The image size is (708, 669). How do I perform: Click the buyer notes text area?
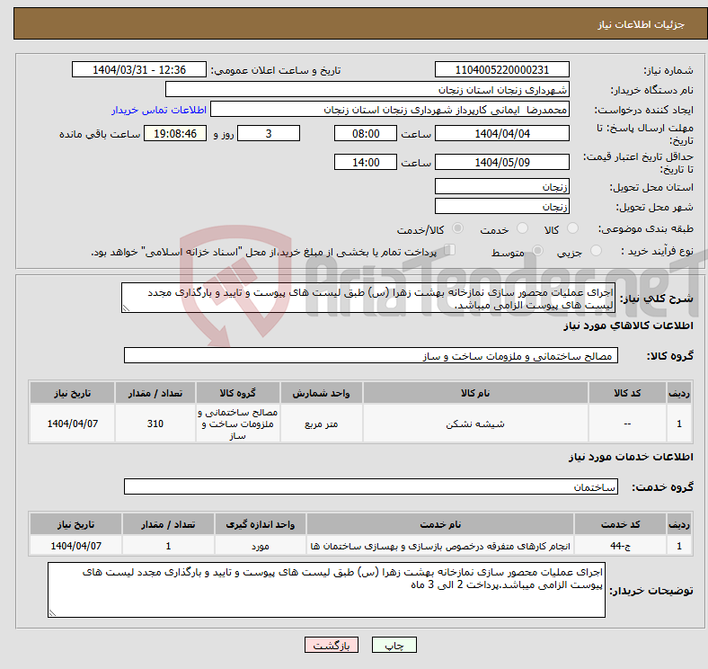tap(326, 590)
